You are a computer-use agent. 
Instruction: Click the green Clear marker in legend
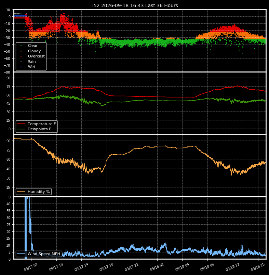[x=21, y=46]
